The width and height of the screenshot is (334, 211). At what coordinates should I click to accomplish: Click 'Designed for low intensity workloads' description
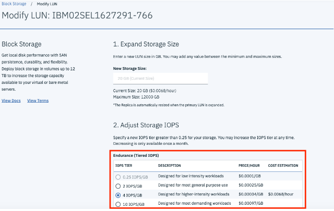pyautogui.click(x=191, y=176)
